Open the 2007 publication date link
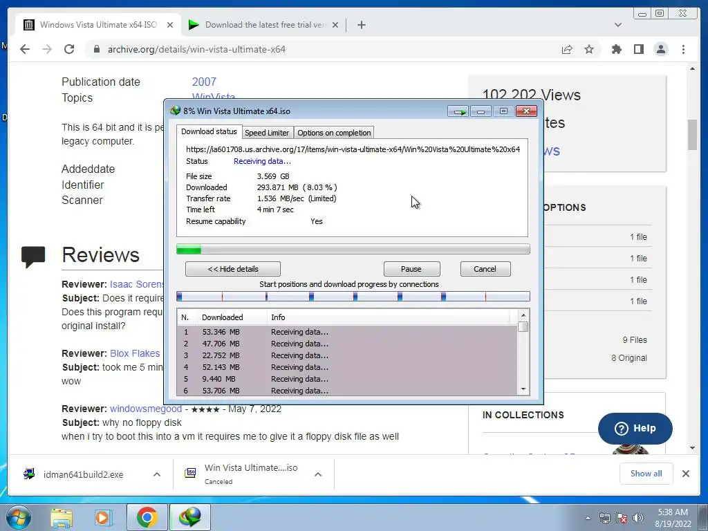This screenshot has width=708, height=531. (204, 82)
